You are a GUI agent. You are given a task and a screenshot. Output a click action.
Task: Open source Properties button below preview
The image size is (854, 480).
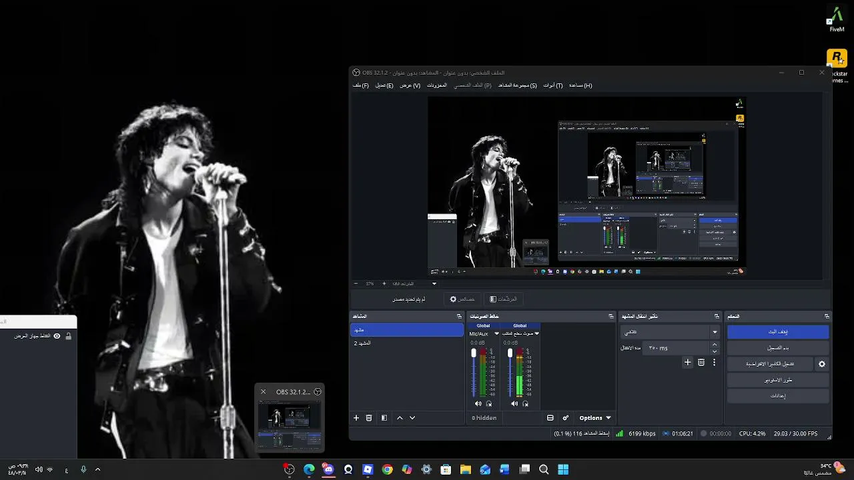point(462,299)
